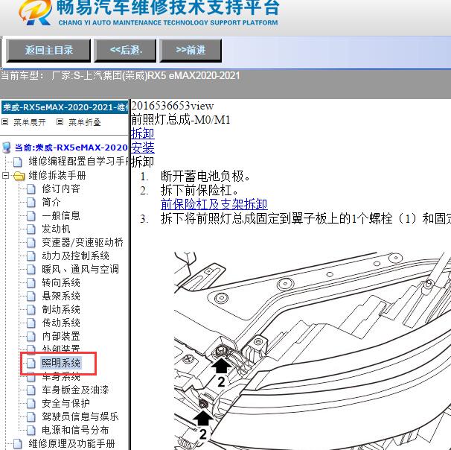The image size is (451, 450).
Task: Click the computer icon beside 当前:荣威-RX5eMAX
Action: pyautogui.click(x=7, y=148)
